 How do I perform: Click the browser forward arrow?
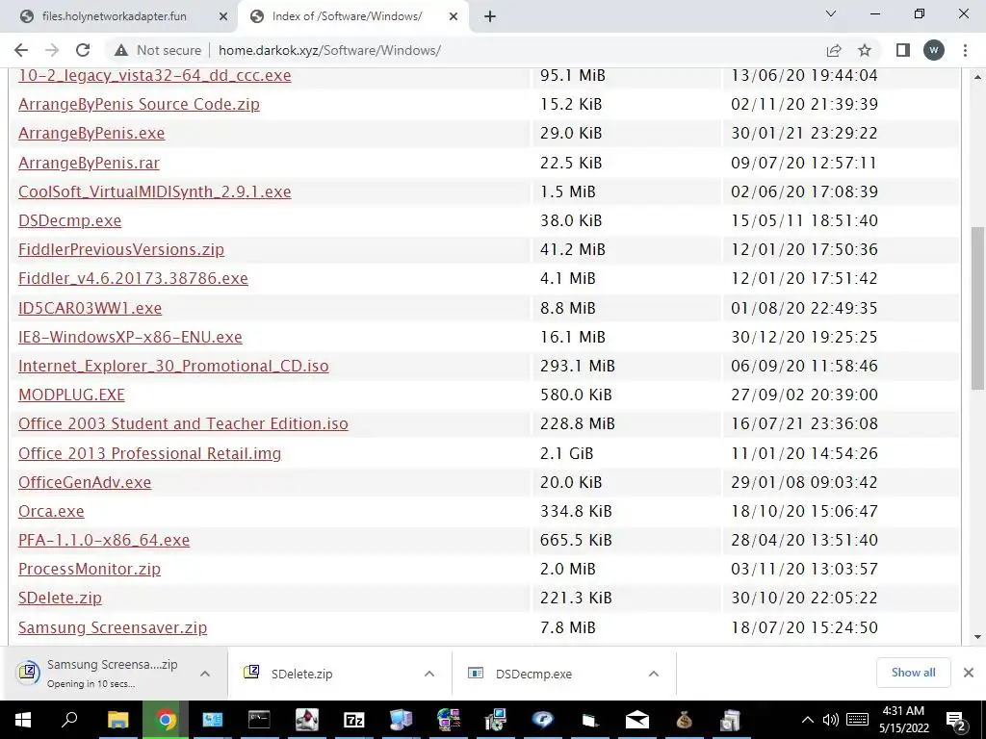click(52, 50)
